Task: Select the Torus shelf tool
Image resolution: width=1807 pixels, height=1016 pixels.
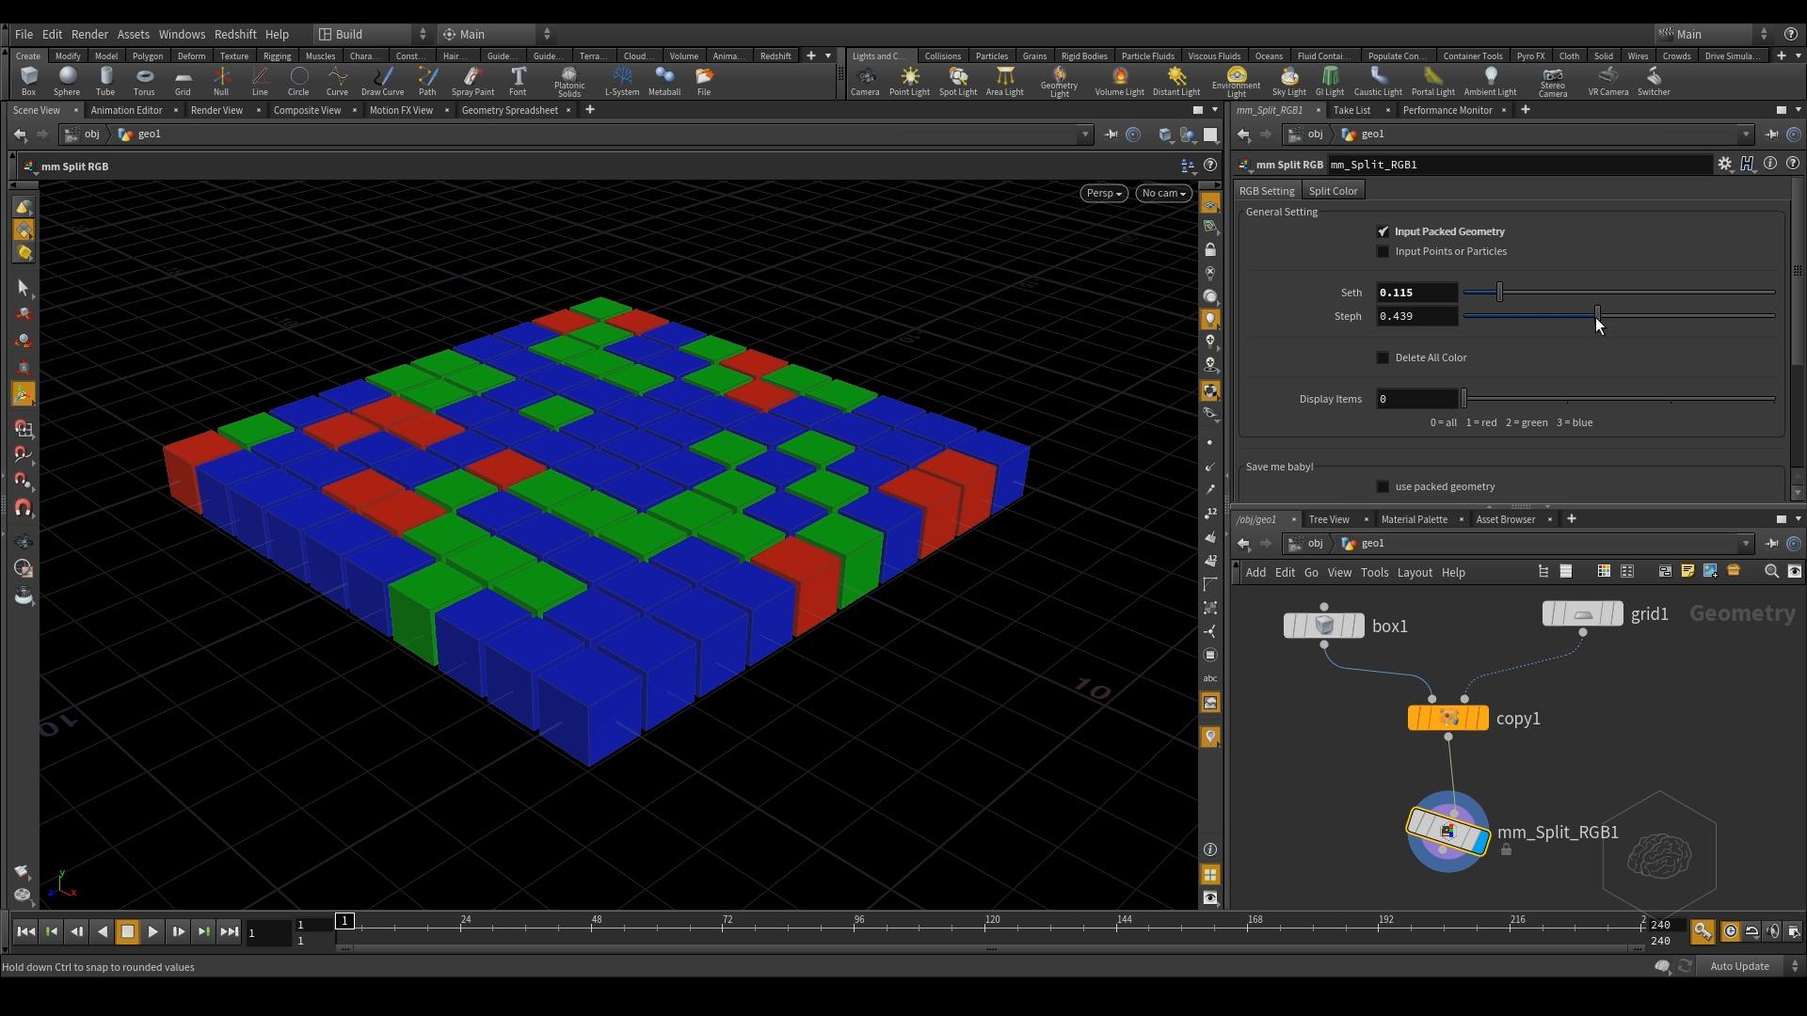Action: (144, 81)
